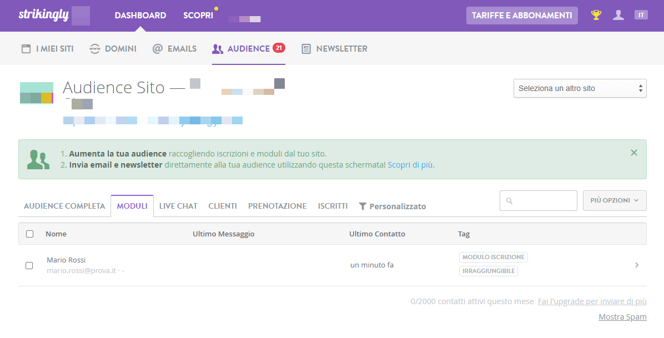Click the Nome column header
This screenshot has height=338, width=664.
click(x=56, y=234)
